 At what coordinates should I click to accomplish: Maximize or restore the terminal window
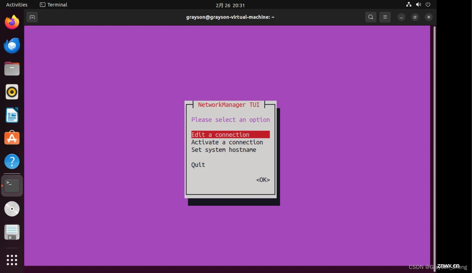[x=415, y=17]
